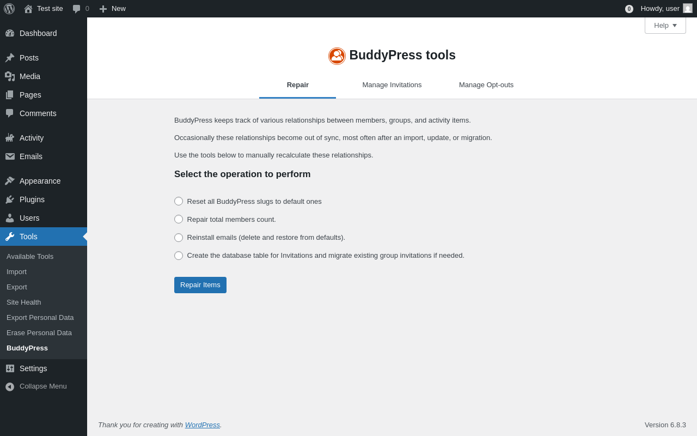Image resolution: width=697 pixels, height=436 pixels.
Task: Open the WordPress footer link
Action: (203, 425)
